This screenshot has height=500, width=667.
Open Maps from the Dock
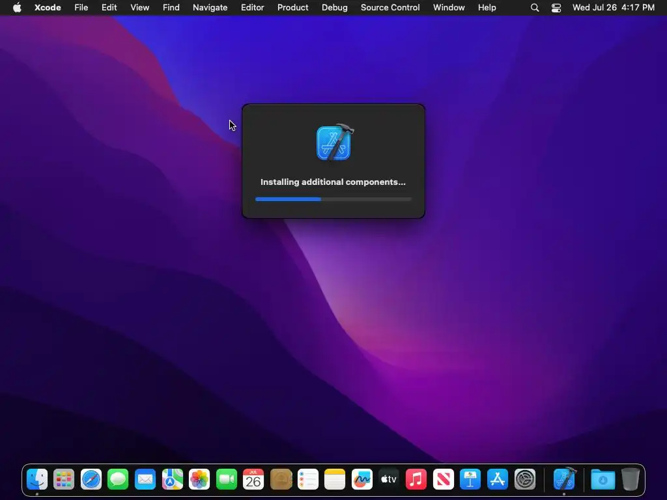coord(172,479)
